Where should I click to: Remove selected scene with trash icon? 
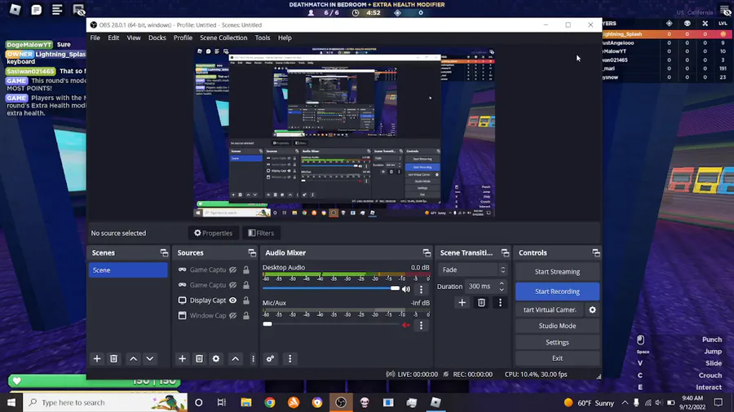(x=113, y=359)
